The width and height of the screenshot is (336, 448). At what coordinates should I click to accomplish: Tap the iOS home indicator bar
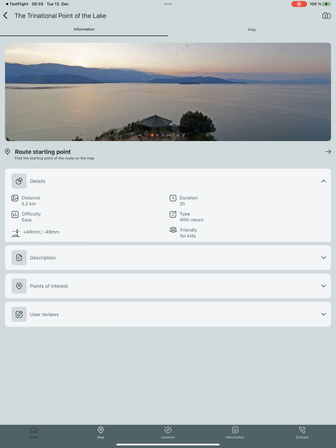168,444
